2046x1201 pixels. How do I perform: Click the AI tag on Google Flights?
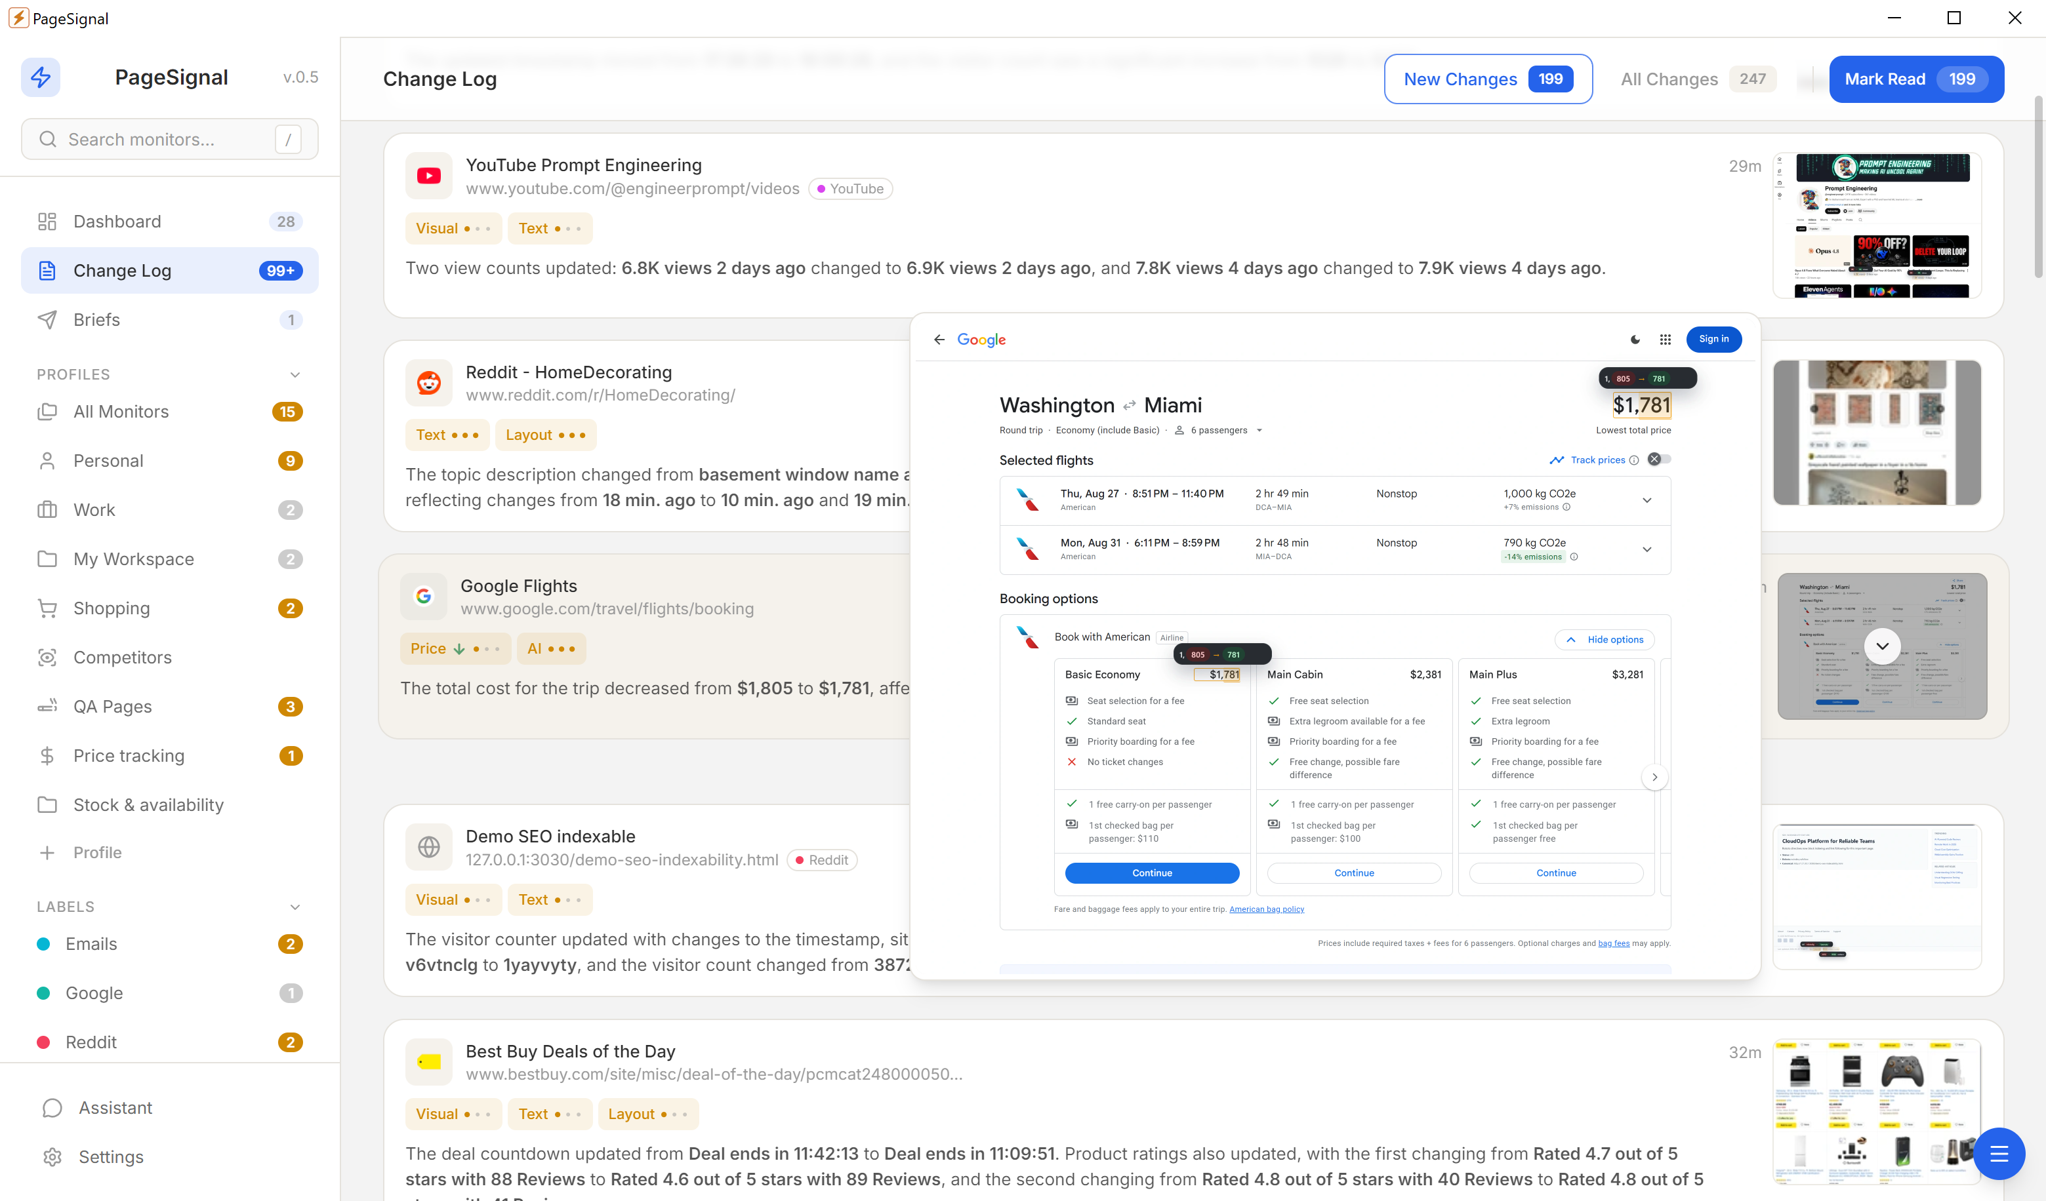coord(551,648)
